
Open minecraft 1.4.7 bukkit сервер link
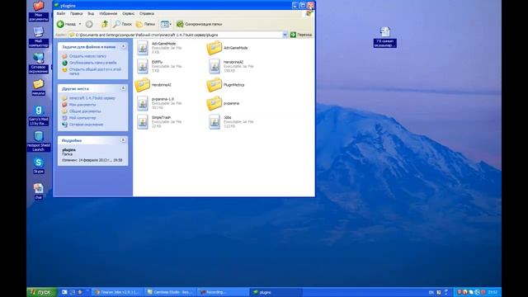92,98
